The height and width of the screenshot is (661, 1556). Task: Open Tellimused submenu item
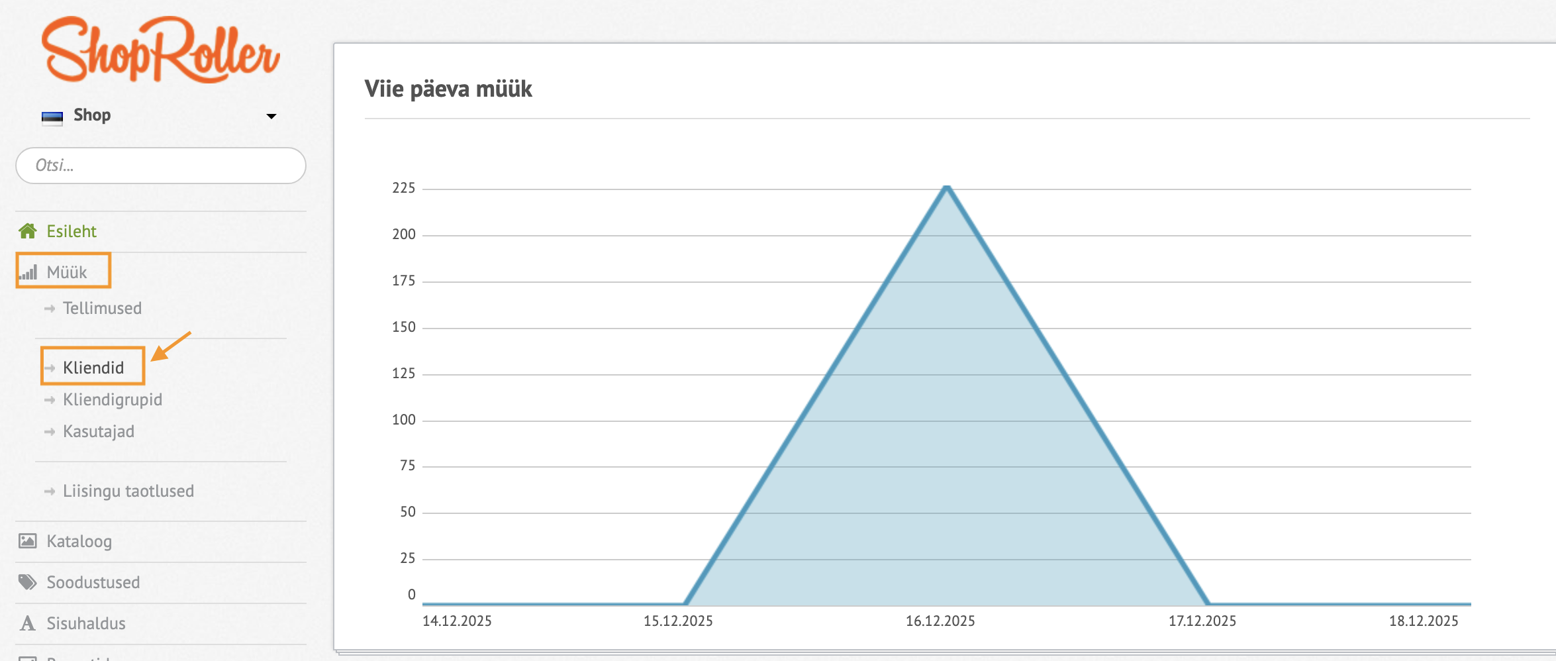103,308
